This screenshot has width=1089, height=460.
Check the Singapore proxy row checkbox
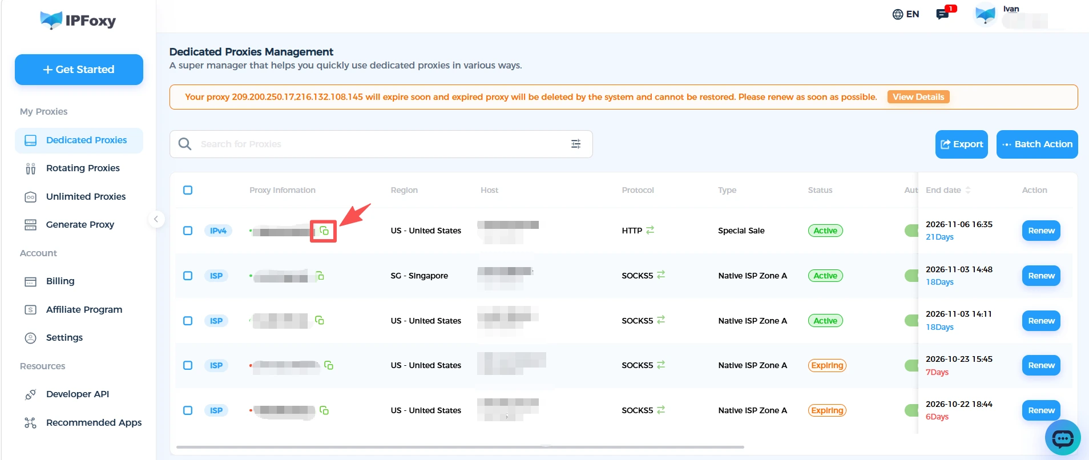[188, 276]
